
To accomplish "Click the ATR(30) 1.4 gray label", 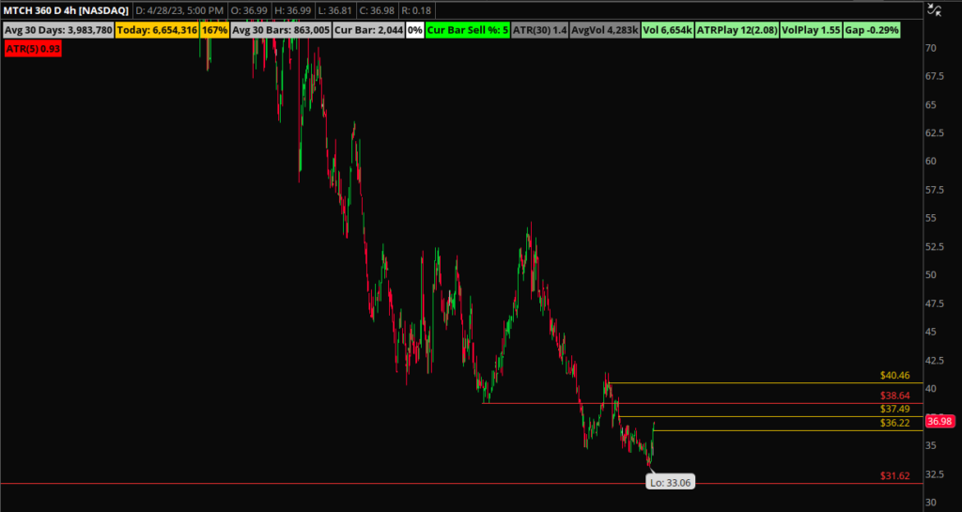I will coord(540,30).
